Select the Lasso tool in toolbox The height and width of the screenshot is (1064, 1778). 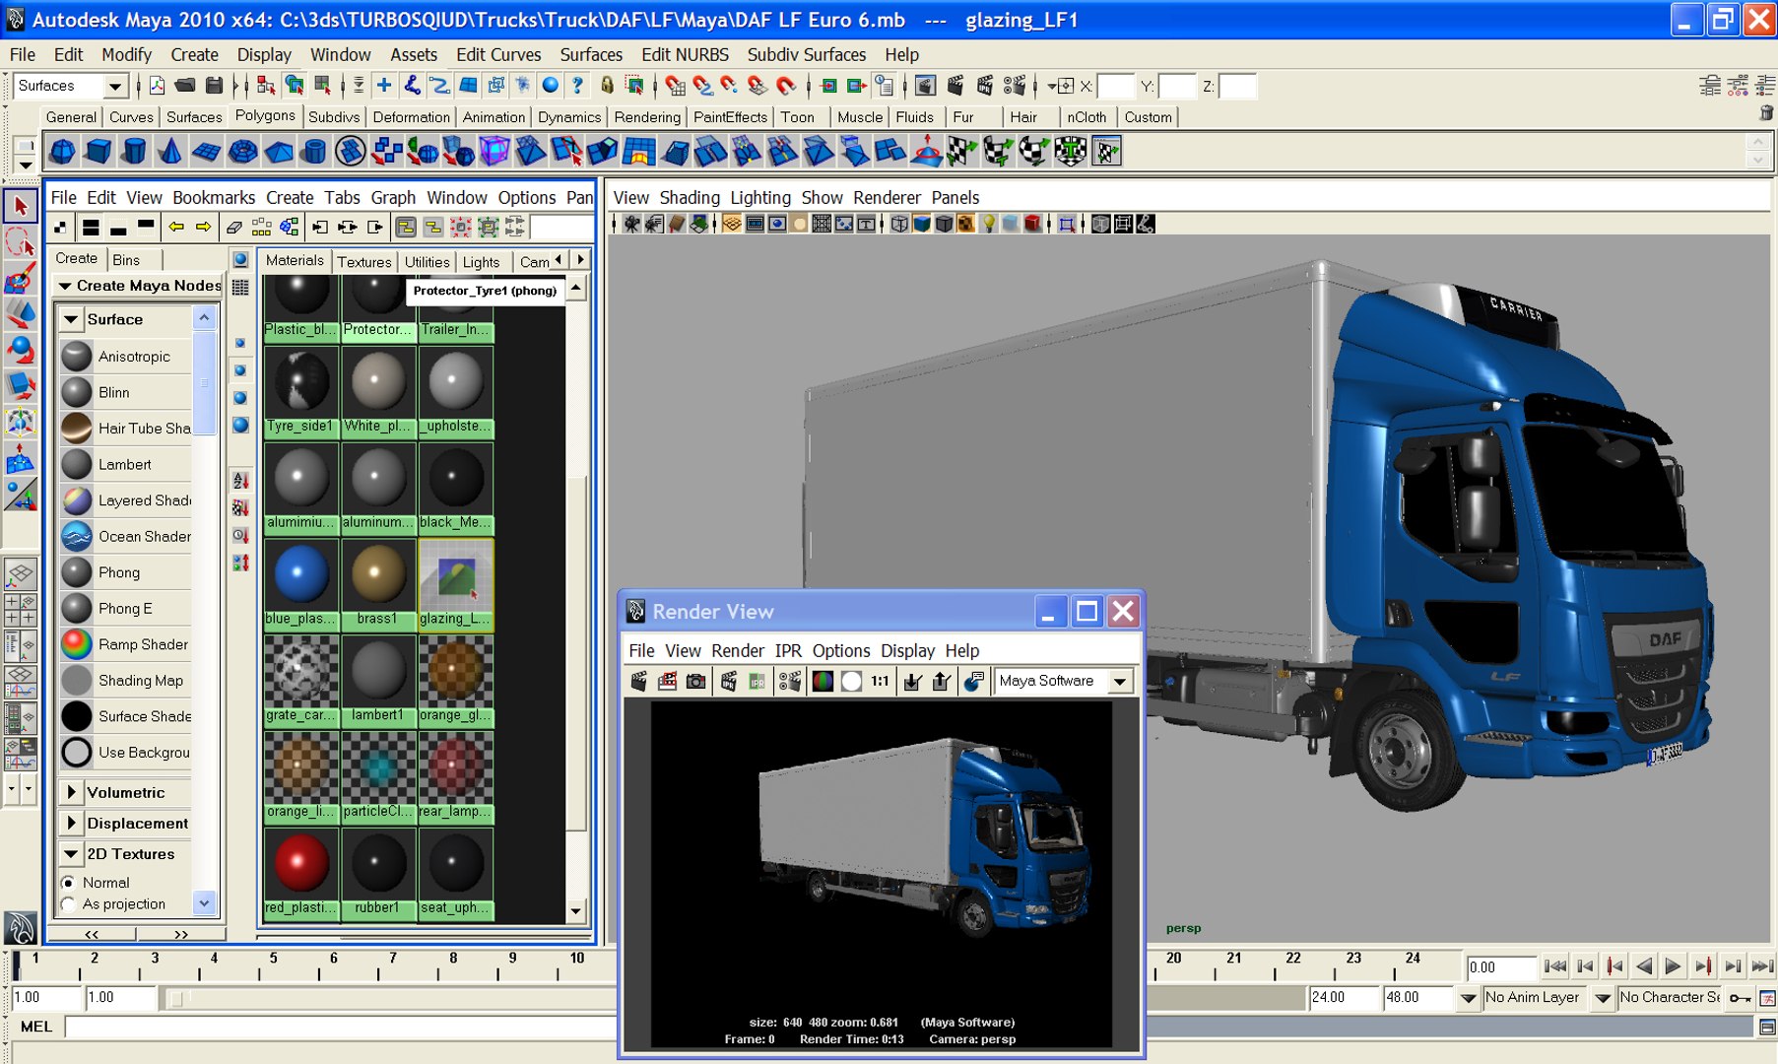(x=21, y=242)
